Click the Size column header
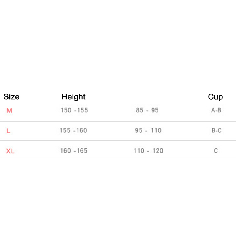The height and width of the screenshot is (236, 236). coord(12,97)
